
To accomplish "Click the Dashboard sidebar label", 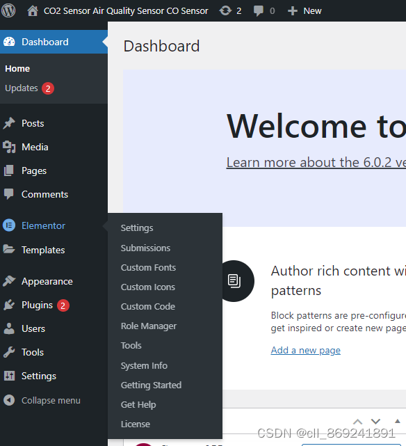I will tap(45, 42).
